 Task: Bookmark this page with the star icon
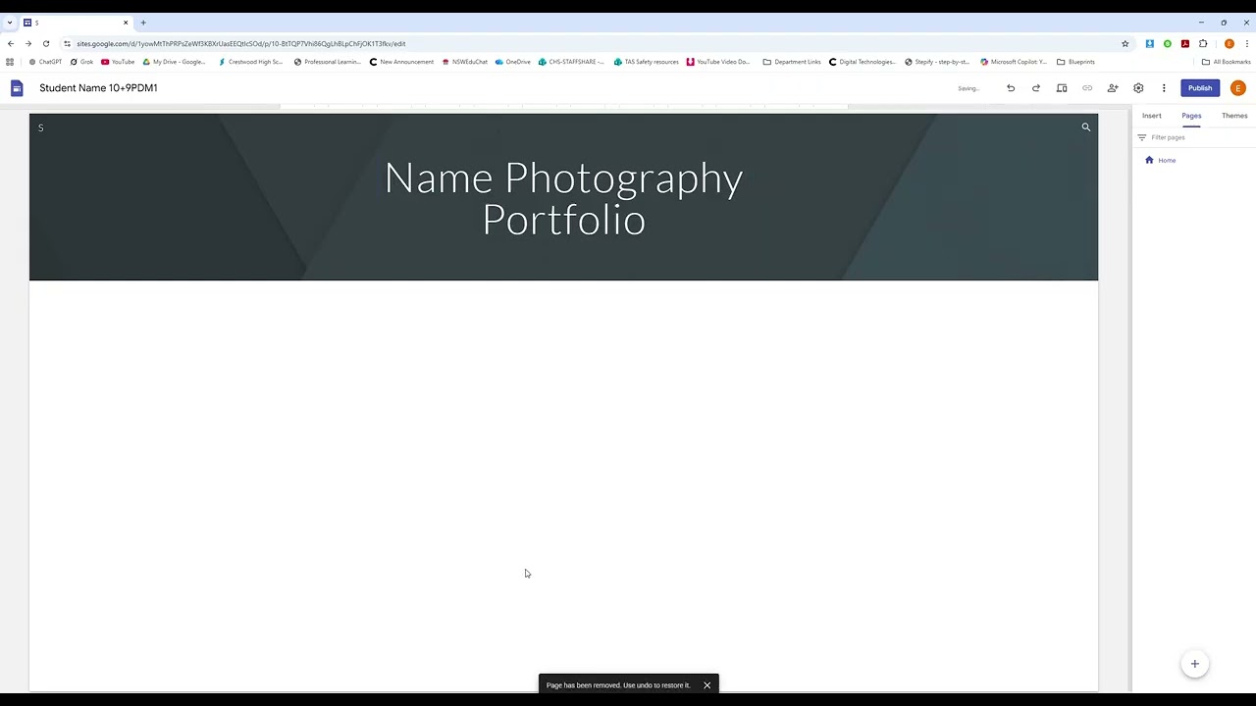click(1125, 43)
